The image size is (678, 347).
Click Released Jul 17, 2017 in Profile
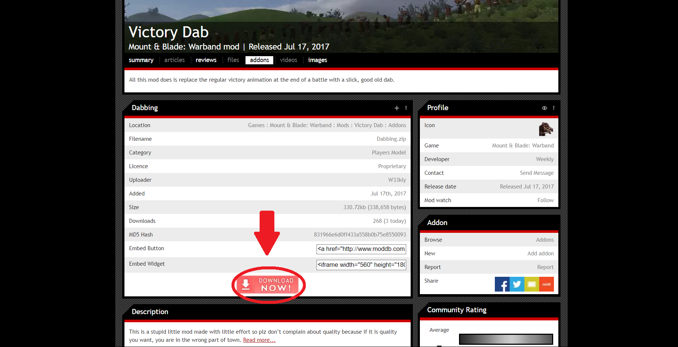point(527,187)
